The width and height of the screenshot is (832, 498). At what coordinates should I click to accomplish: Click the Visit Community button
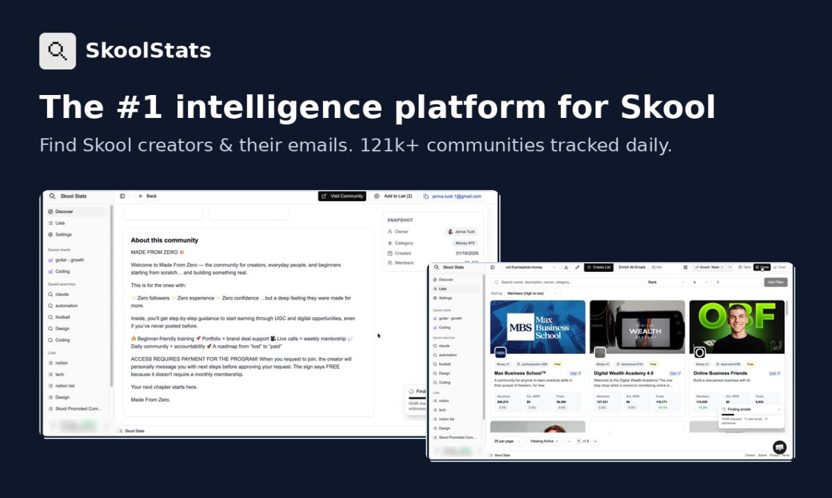coord(343,196)
